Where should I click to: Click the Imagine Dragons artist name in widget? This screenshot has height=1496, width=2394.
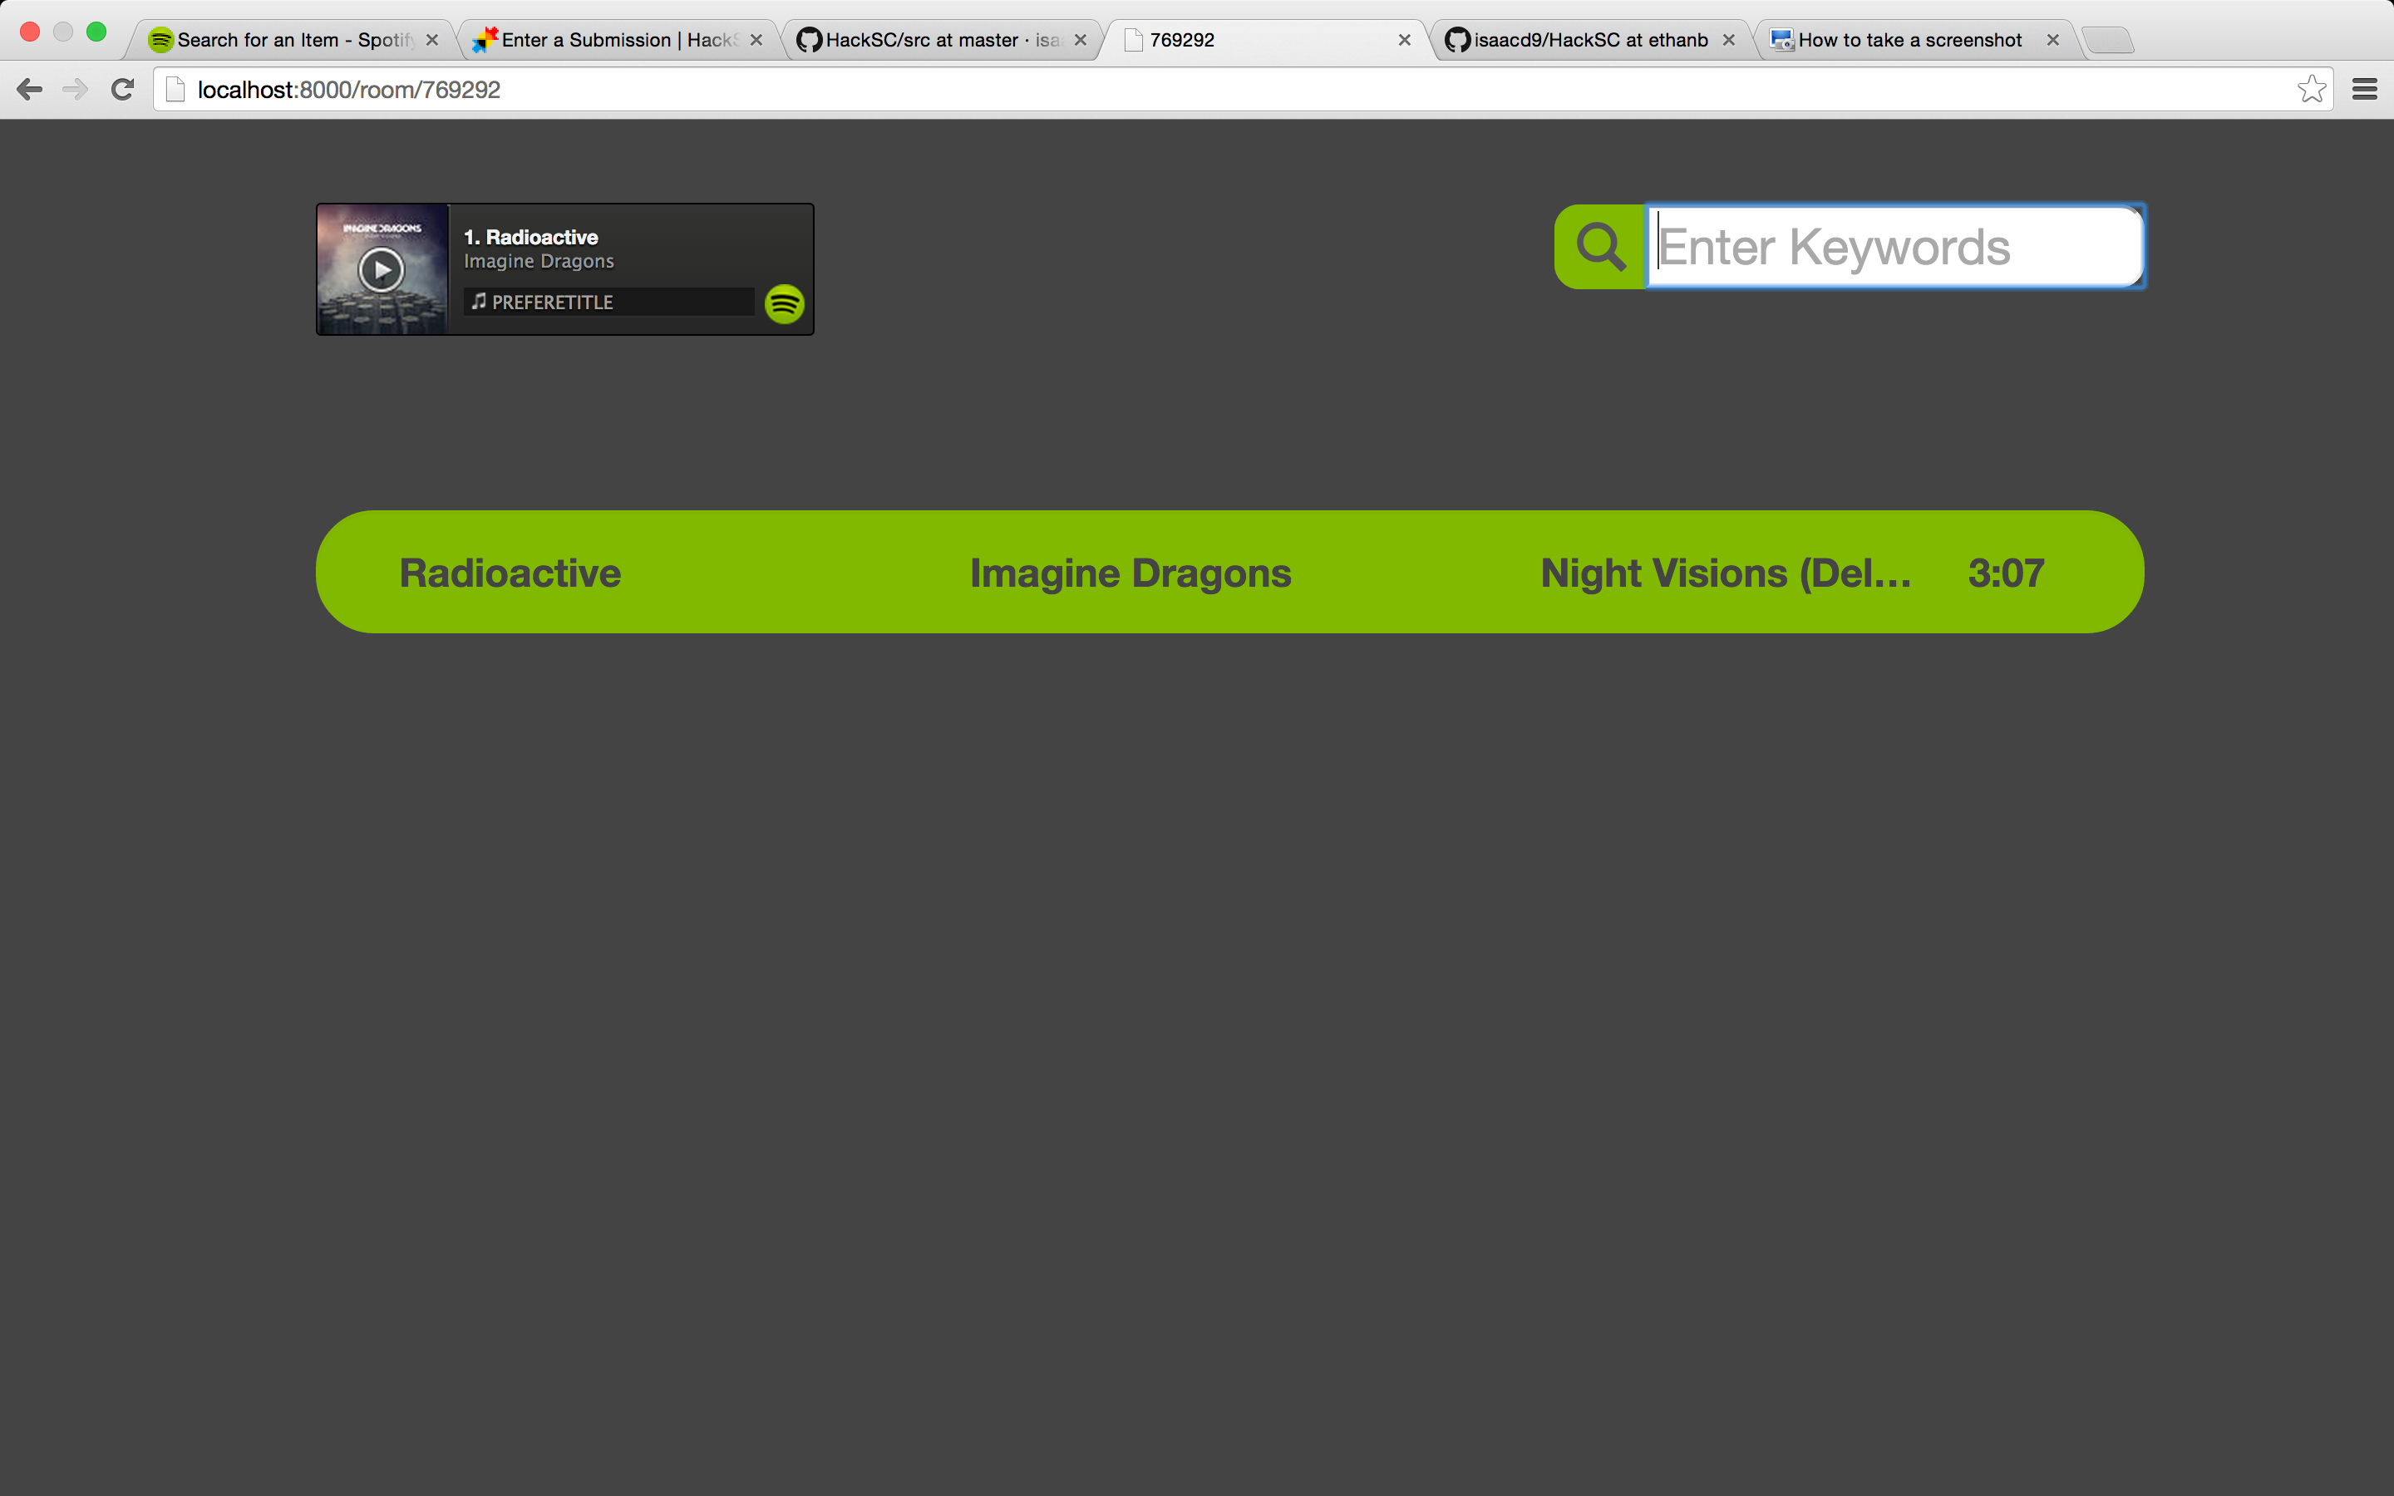pyautogui.click(x=538, y=261)
